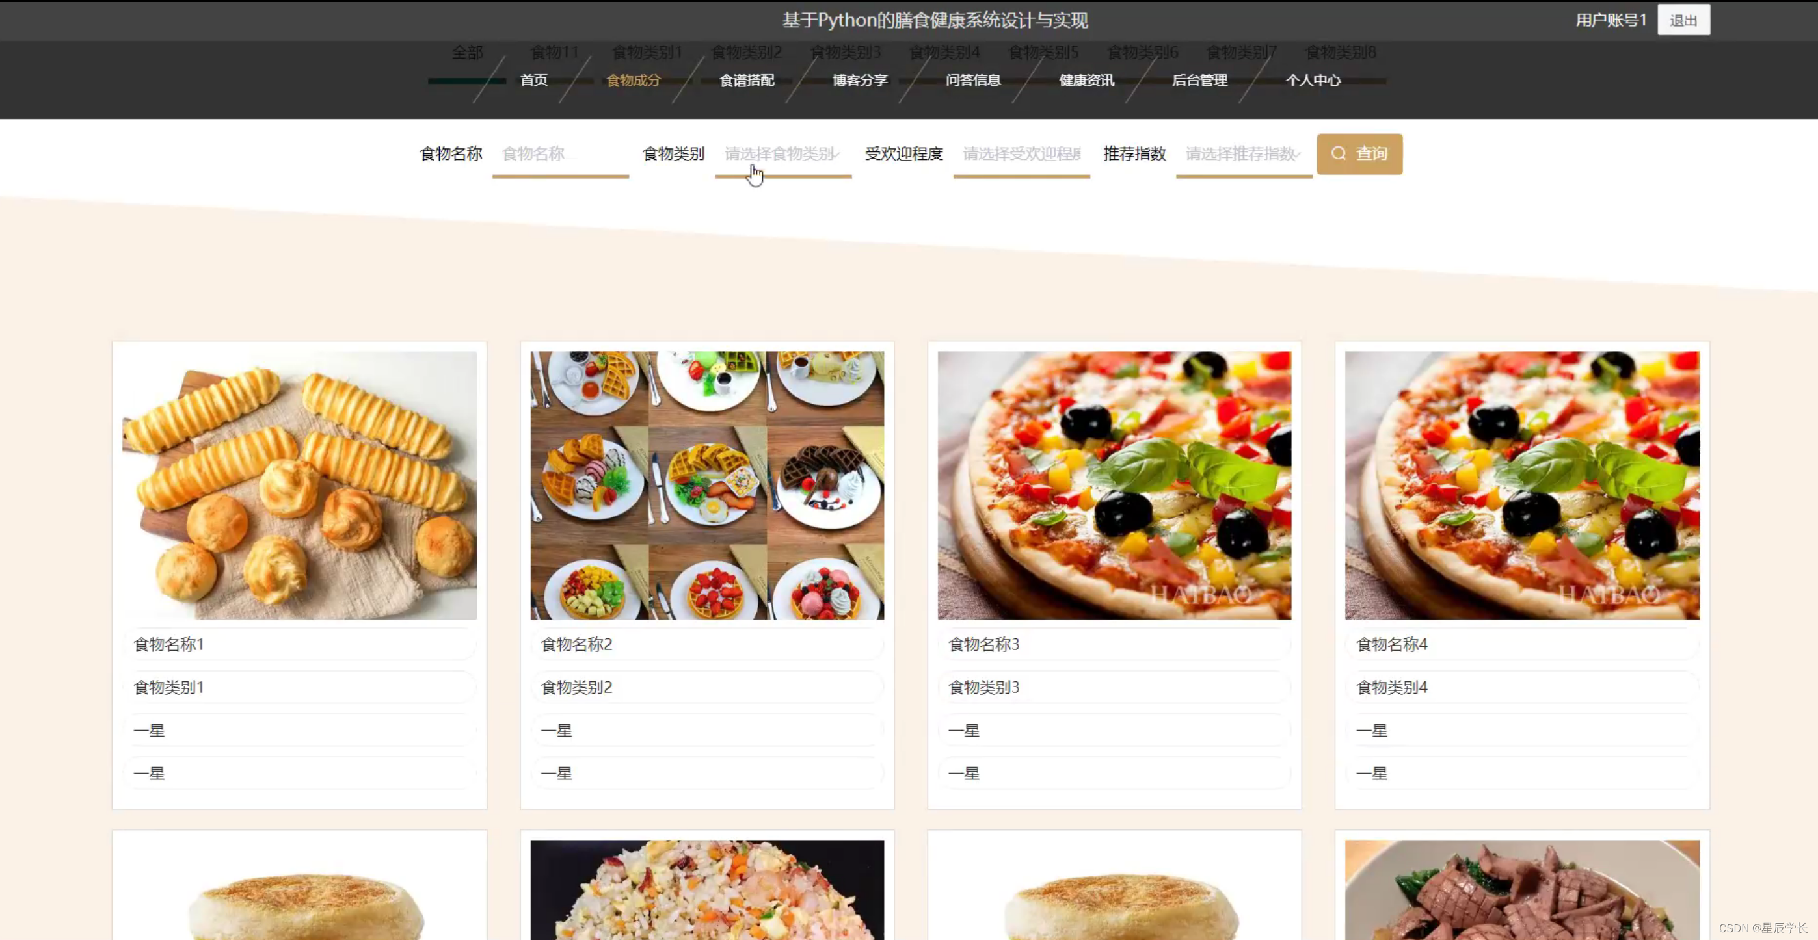Click 食物类别2 in the second card

[576, 687]
